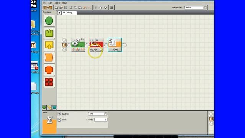The width and height of the screenshot is (245, 138).
Task: Open the yellow Sensor blocks flyout
Action: coord(49,45)
